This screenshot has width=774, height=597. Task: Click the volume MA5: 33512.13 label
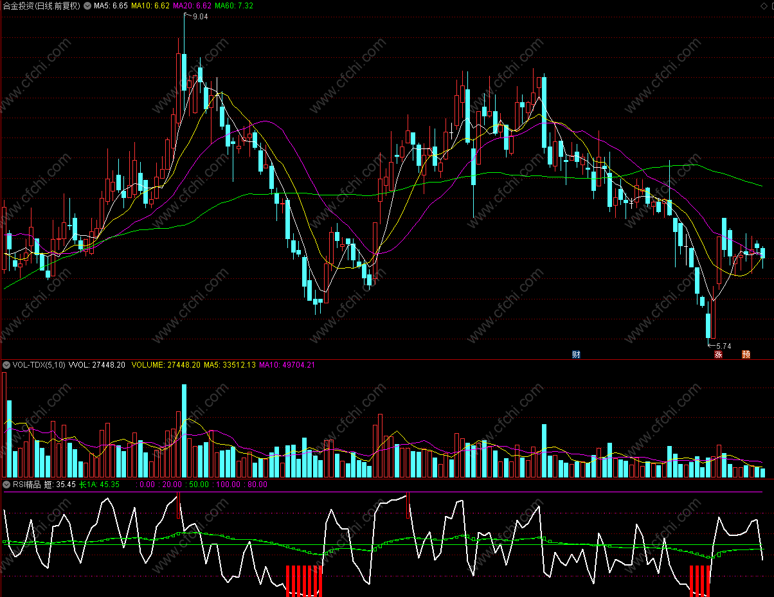(230, 365)
